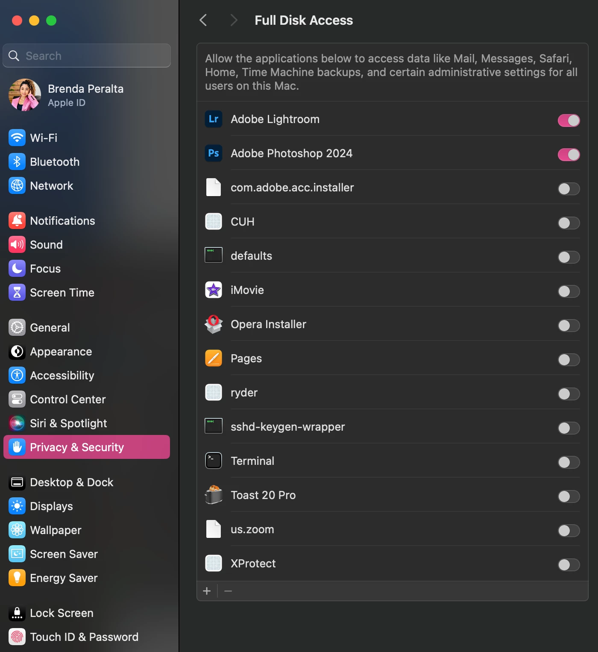Screen dimensions: 598x652
Task: Switch on Toast 20 Pro toggle
Action: point(569,496)
